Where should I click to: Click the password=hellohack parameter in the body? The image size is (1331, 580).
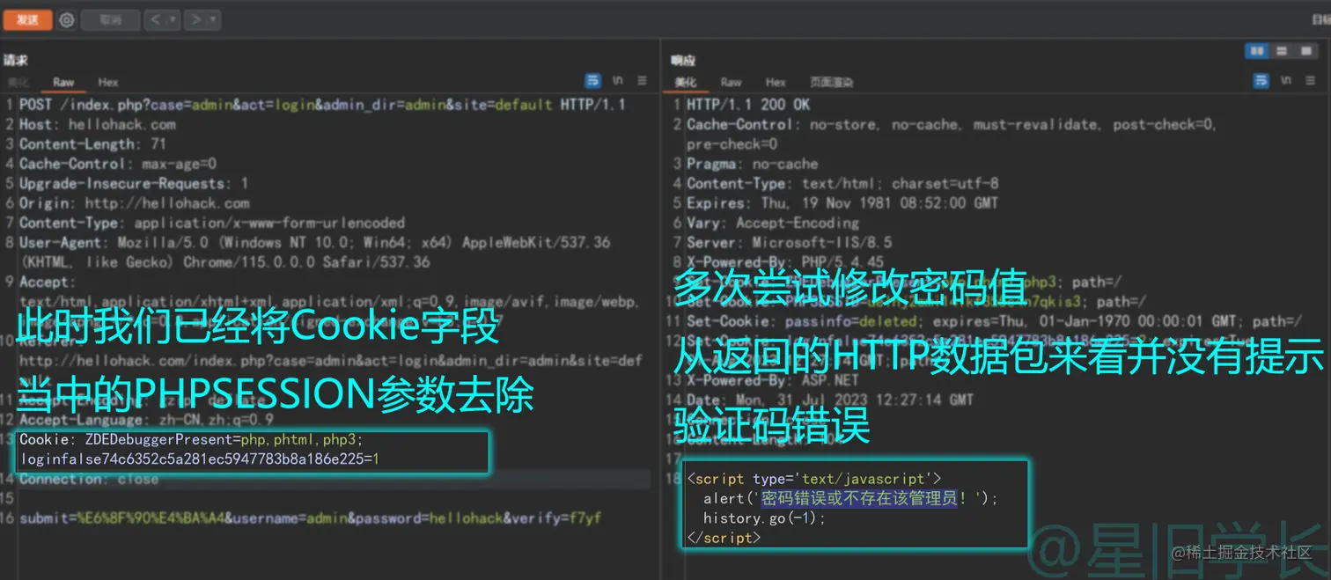425,518
